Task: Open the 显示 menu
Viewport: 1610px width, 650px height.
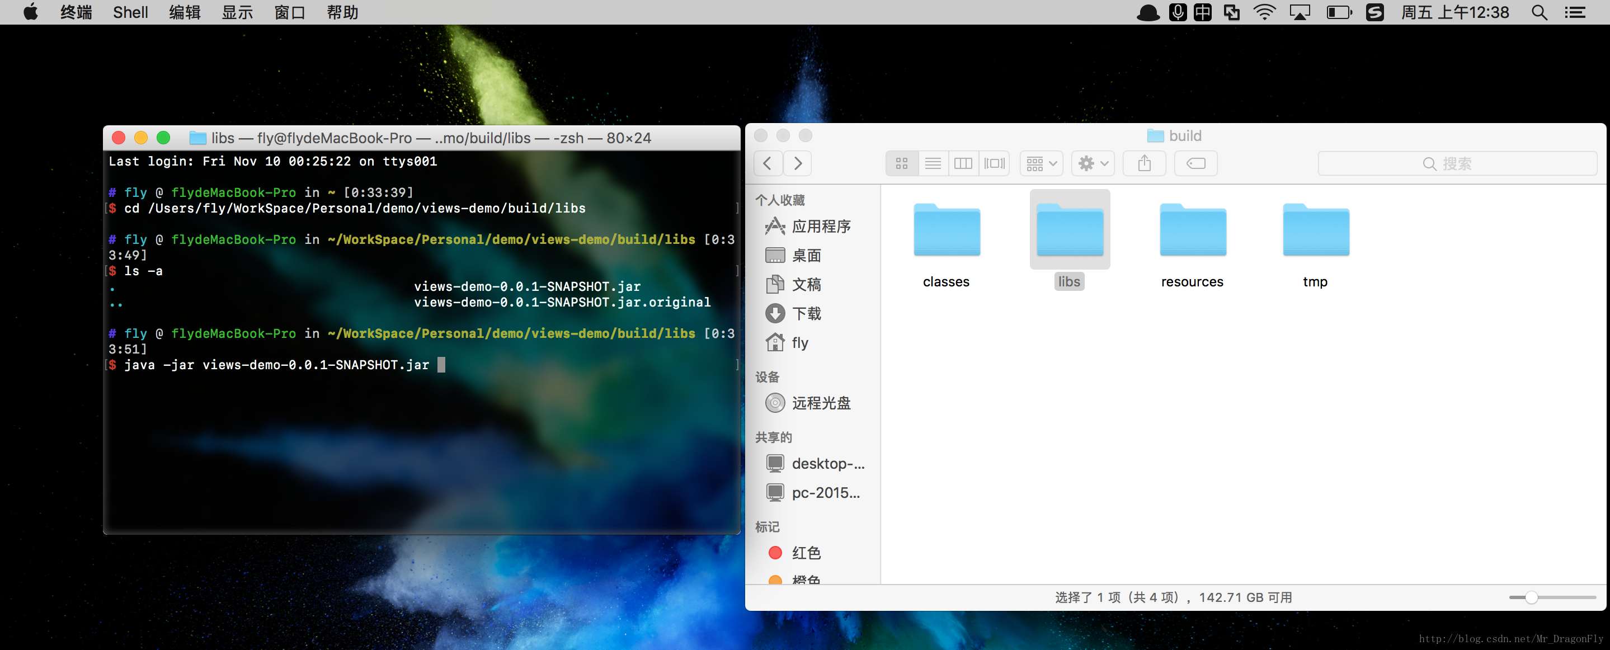Action: tap(237, 12)
